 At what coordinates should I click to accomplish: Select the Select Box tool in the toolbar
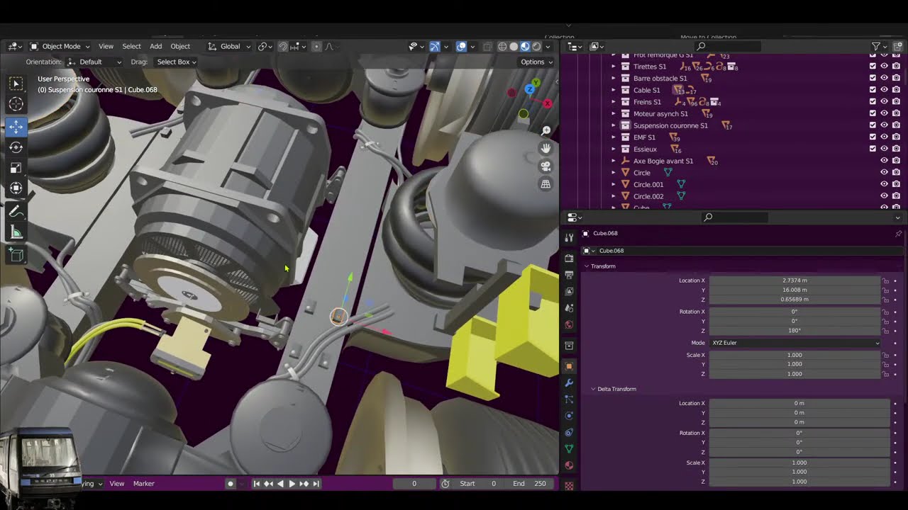pyautogui.click(x=16, y=84)
